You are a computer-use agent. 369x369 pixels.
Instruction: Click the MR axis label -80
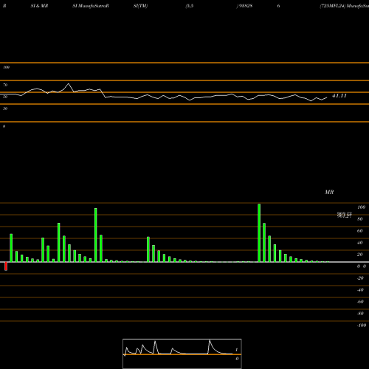coord(360,314)
